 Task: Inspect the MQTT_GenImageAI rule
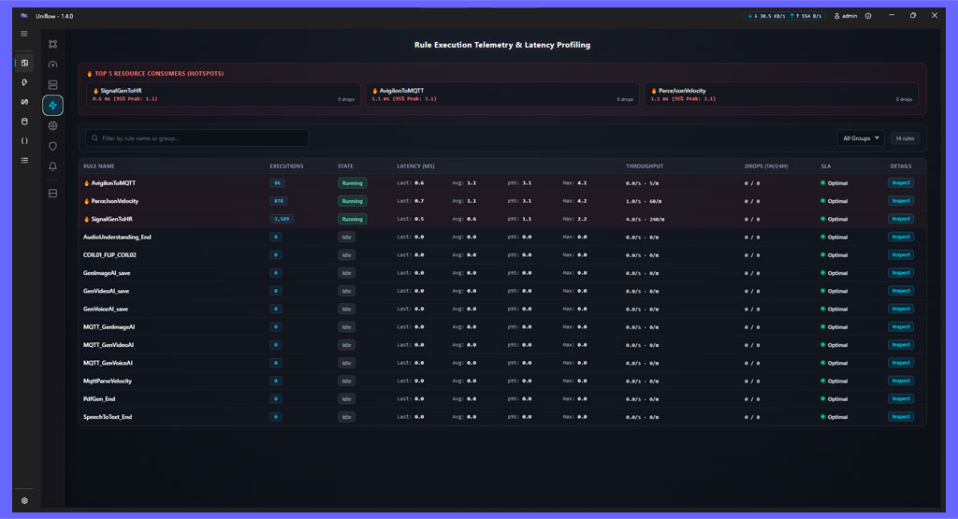click(x=901, y=326)
